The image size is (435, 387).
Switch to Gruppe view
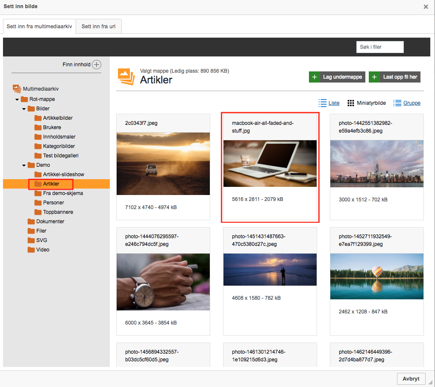(411, 103)
